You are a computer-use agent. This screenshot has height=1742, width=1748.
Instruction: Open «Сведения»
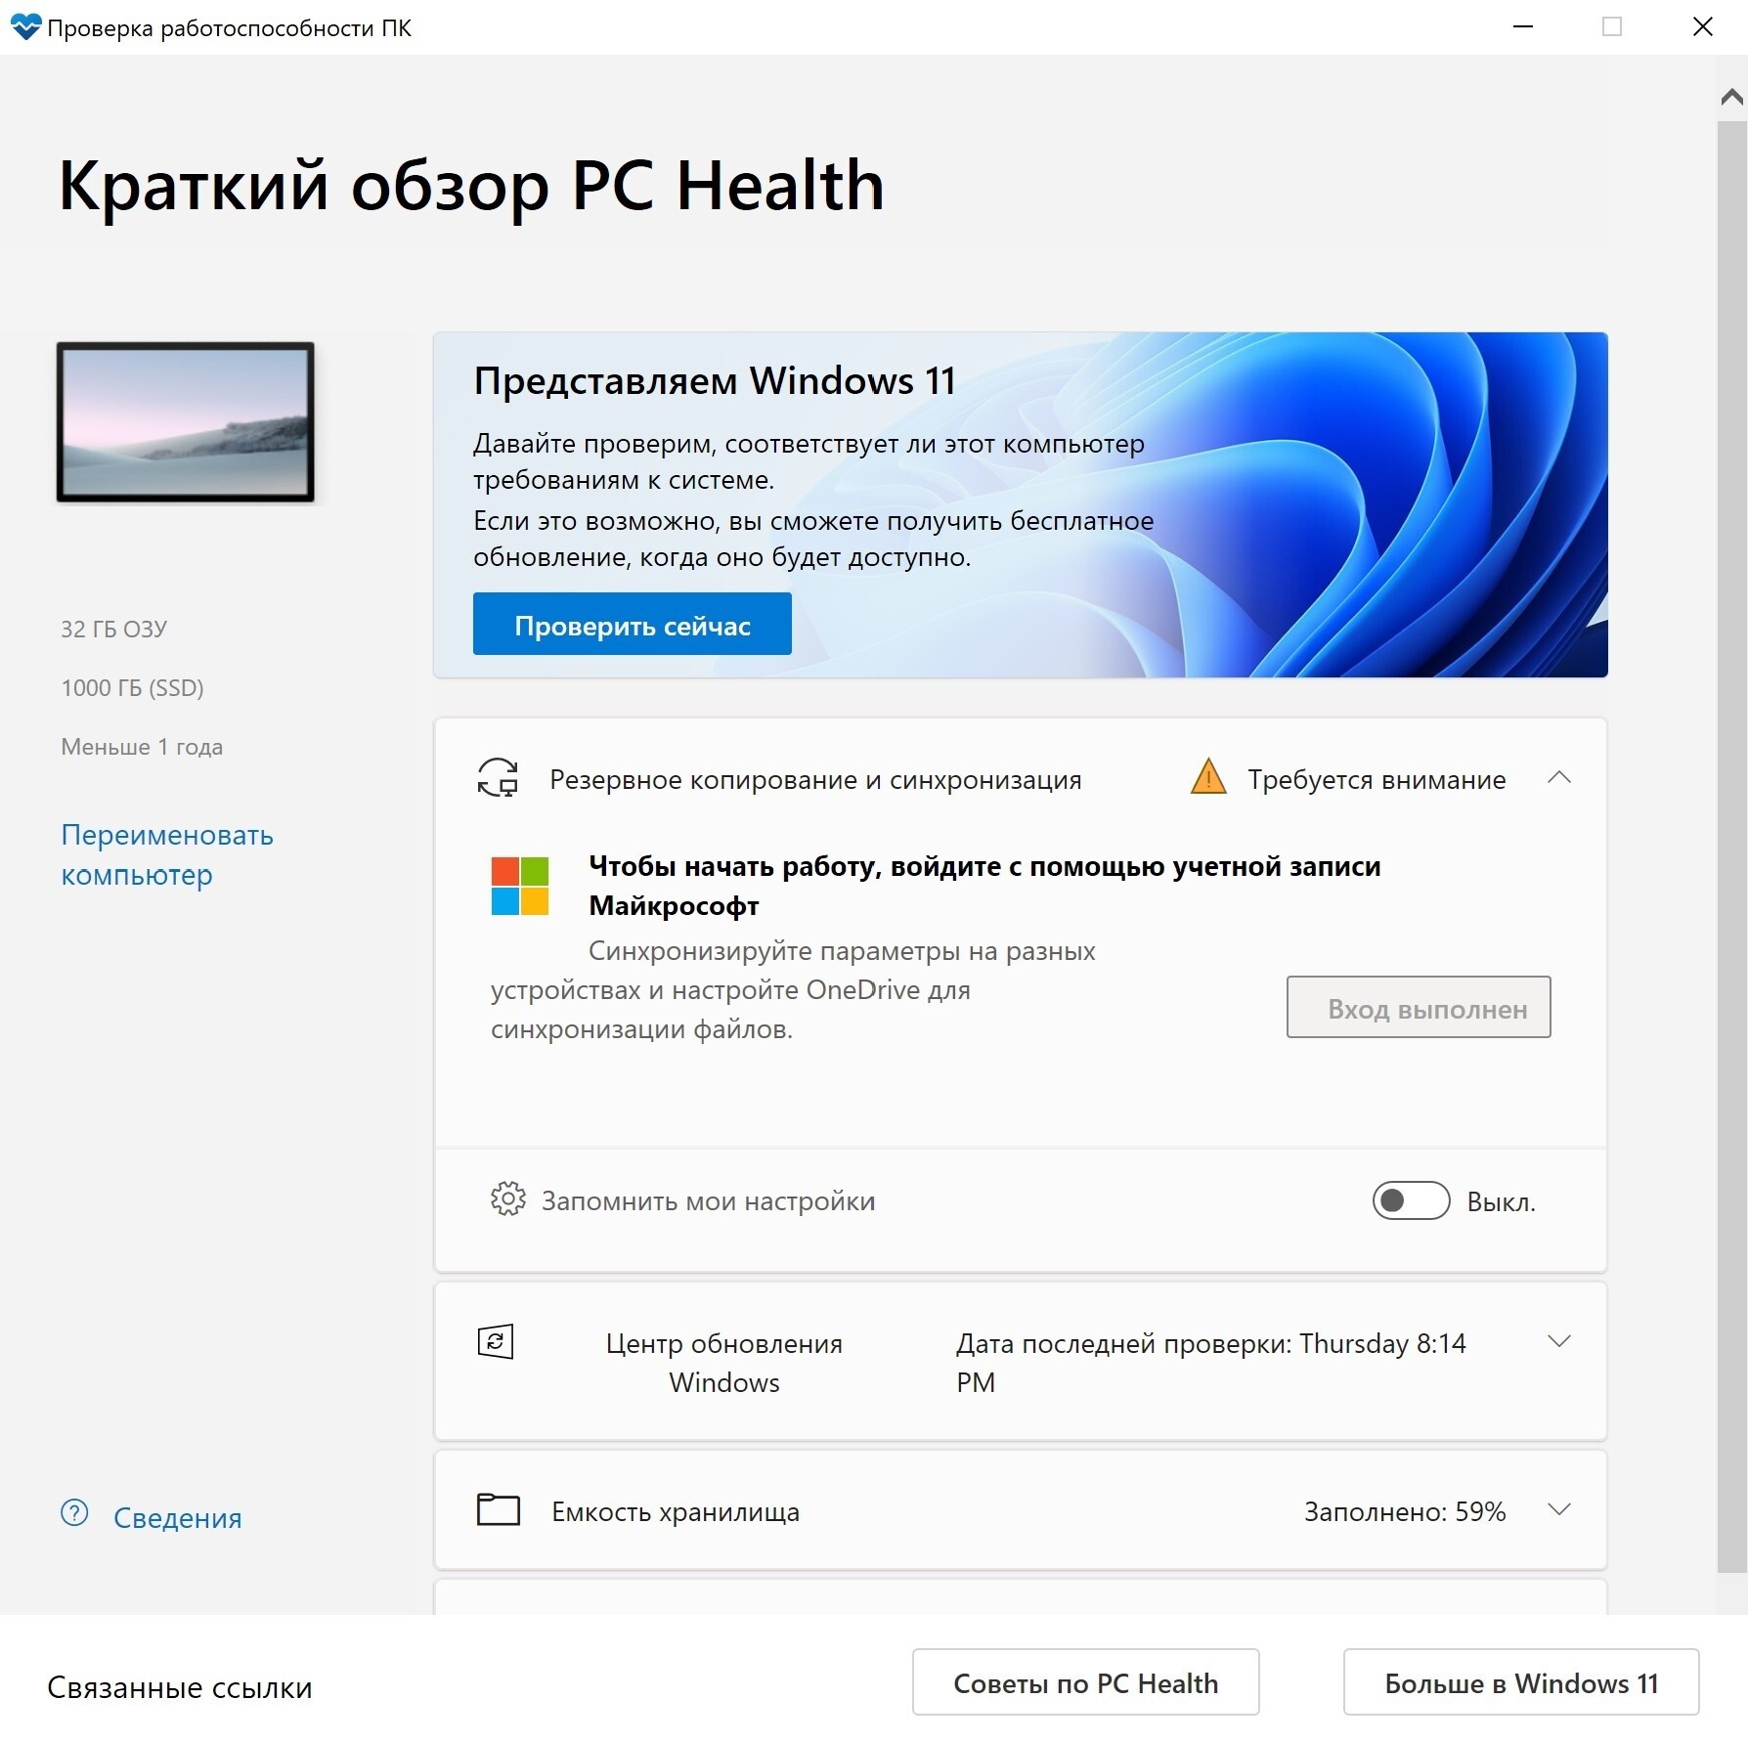coord(177,1517)
